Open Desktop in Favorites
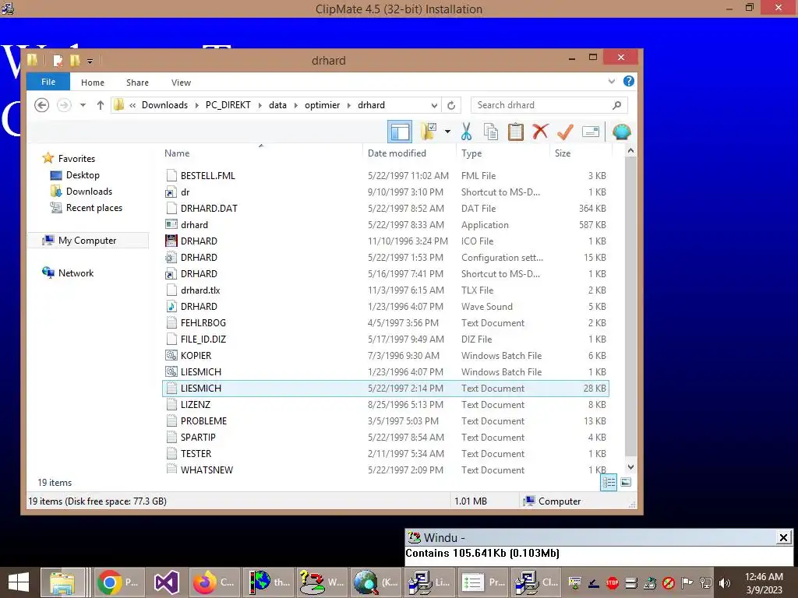This screenshot has height=598, width=798. pos(83,175)
